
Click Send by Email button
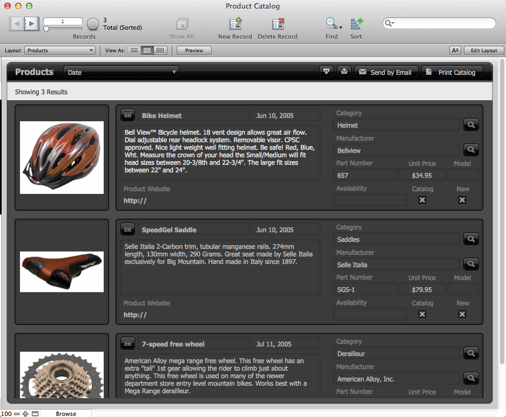[x=386, y=72]
